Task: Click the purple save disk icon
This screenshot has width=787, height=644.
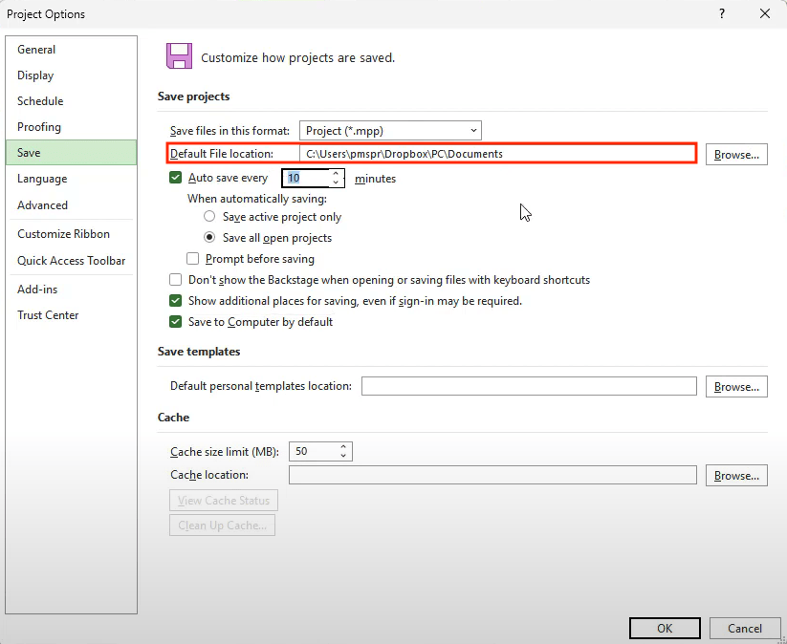Action: click(179, 56)
